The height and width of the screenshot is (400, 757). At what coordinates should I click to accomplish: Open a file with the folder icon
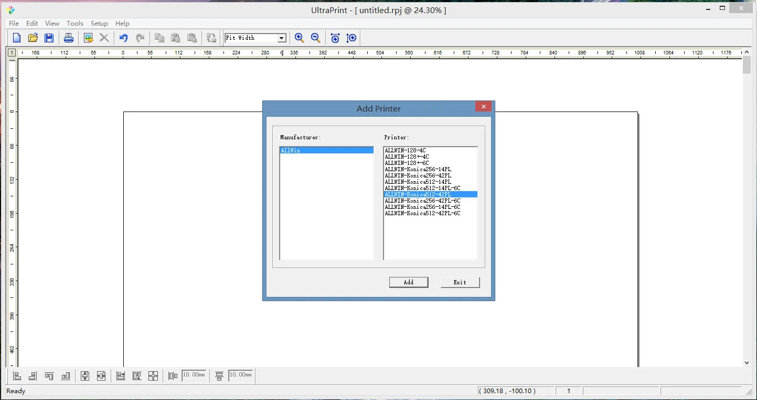33,38
